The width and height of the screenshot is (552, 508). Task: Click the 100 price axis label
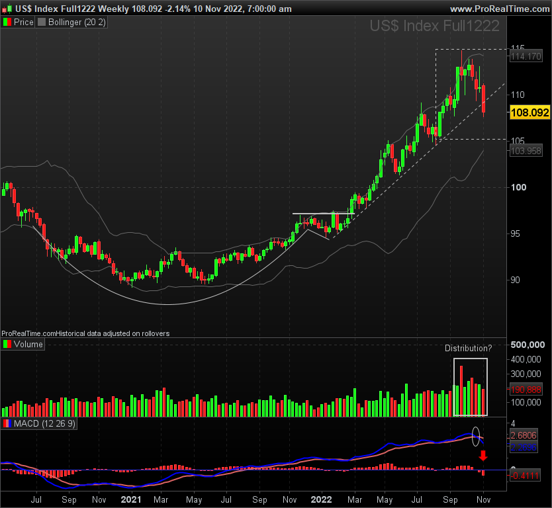[518, 187]
